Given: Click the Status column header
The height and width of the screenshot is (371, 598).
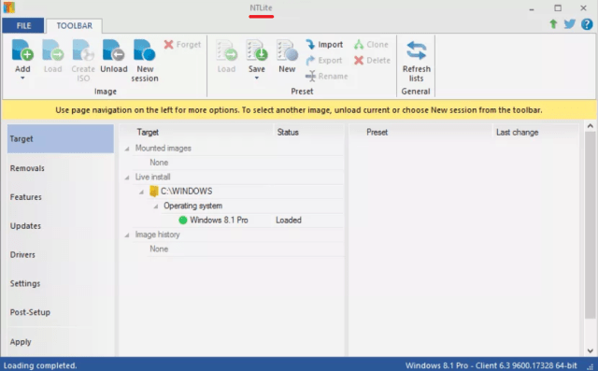Looking at the screenshot, I should tap(288, 133).
